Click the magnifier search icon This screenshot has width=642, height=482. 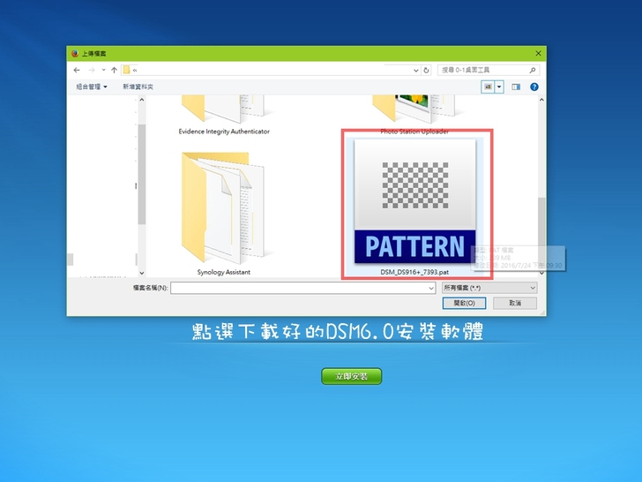(x=533, y=70)
